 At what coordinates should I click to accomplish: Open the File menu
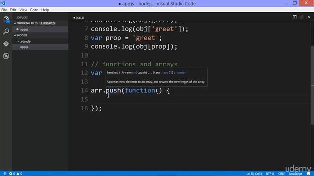coord(4,10)
